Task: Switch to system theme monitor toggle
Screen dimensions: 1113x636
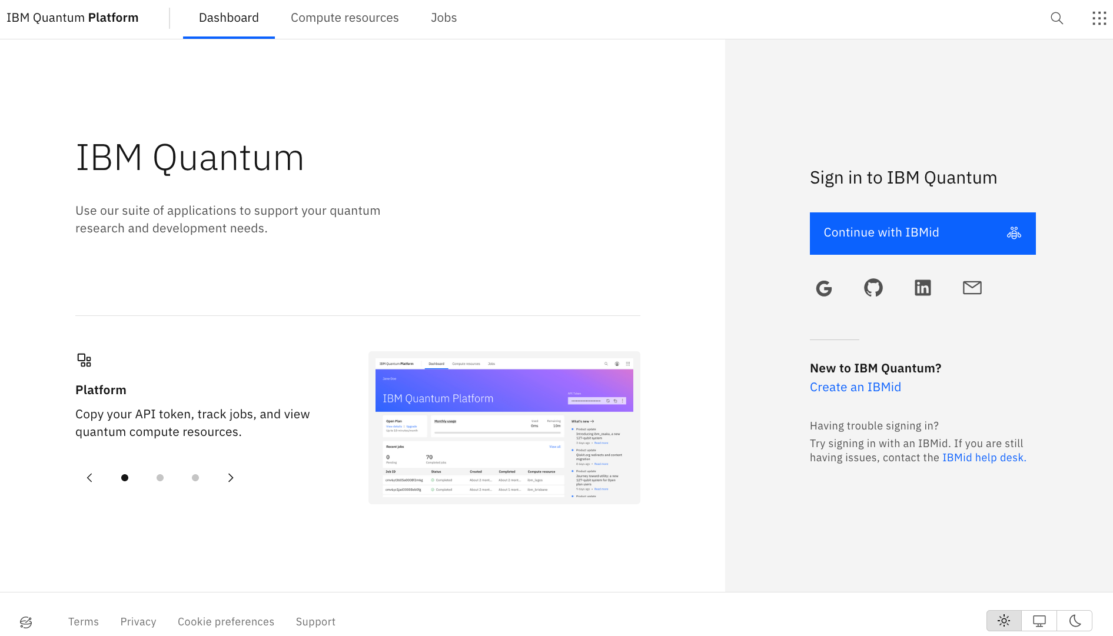Action: (1039, 621)
